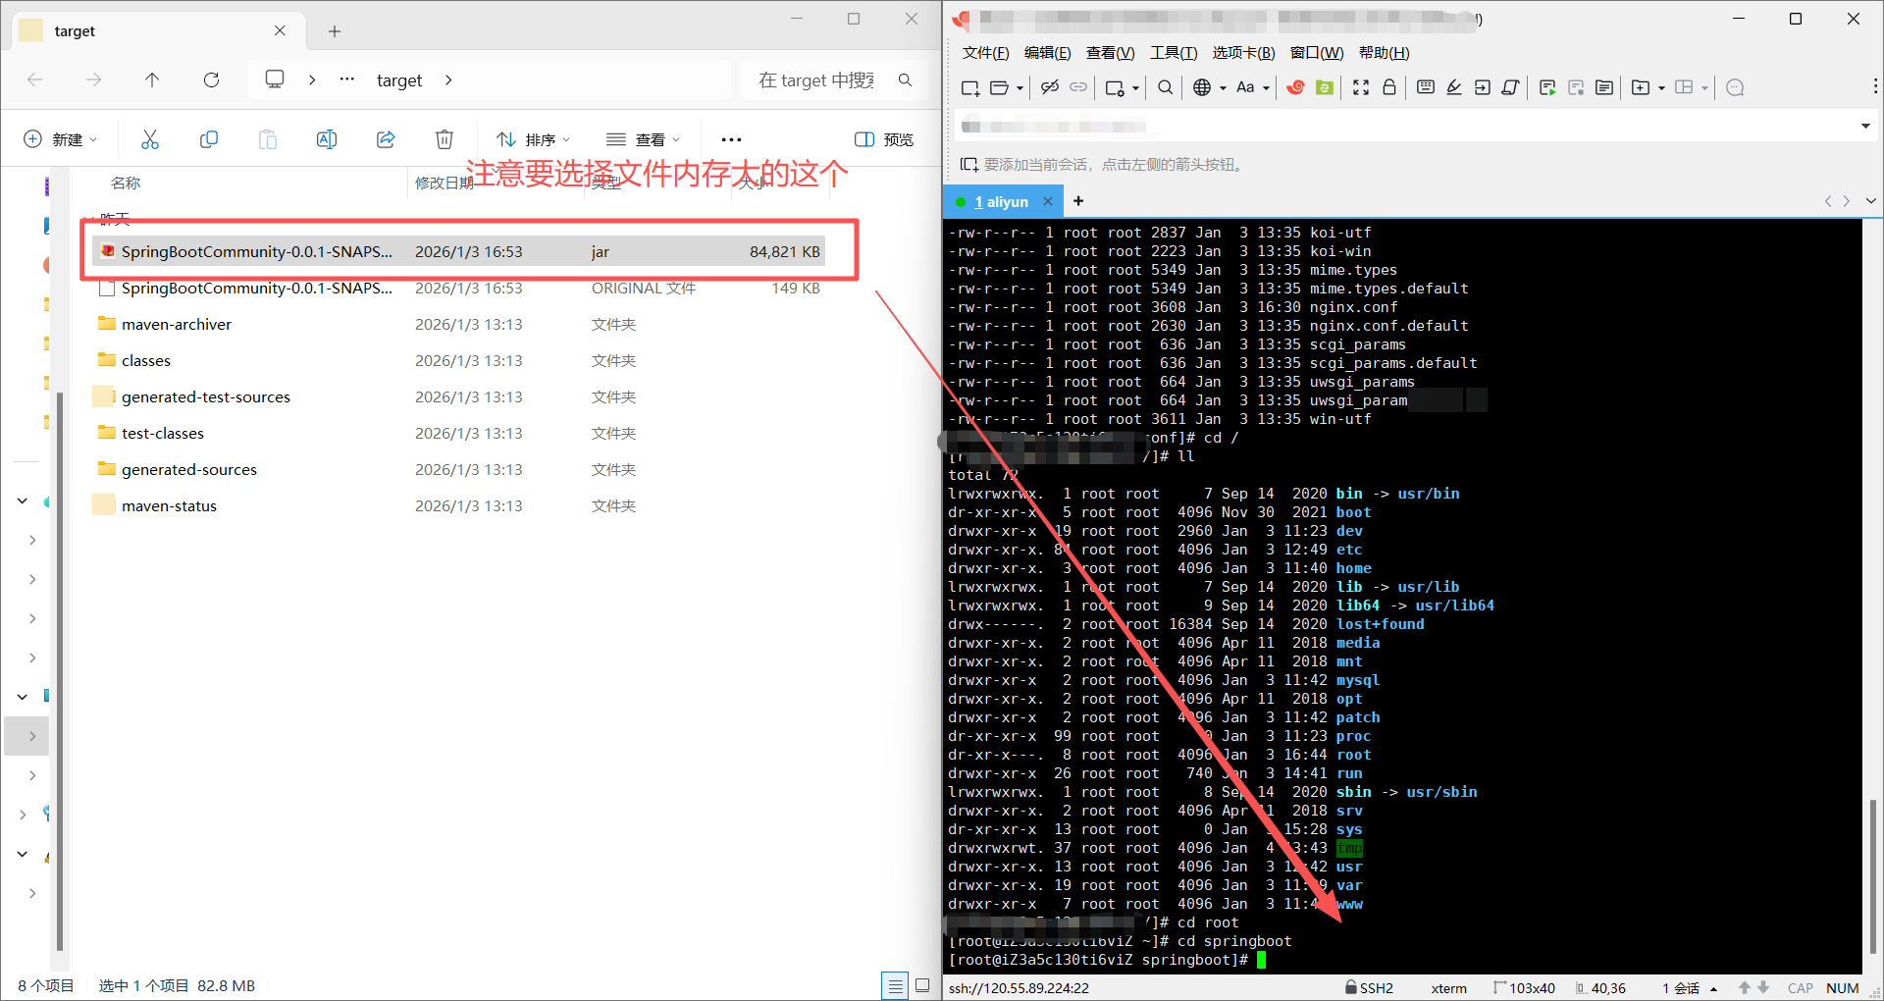Click the red swirl Xmanager icon

tap(1295, 87)
